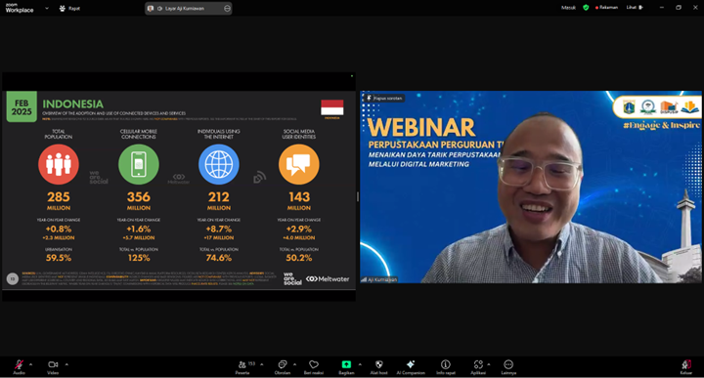Click the 59.5% urbanisation value
This screenshot has height=378, width=704.
[59, 258]
